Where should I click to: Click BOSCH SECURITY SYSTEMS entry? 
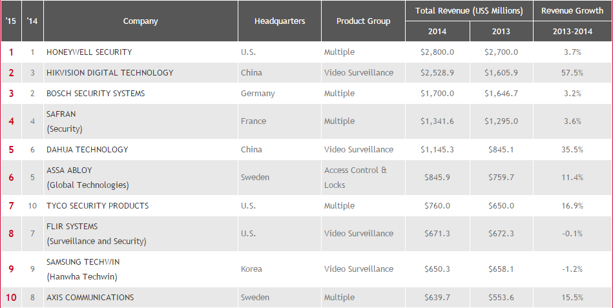tap(96, 94)
